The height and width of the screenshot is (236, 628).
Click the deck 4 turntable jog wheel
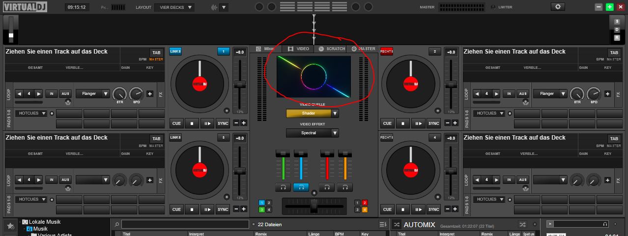(x=410, y=170)
